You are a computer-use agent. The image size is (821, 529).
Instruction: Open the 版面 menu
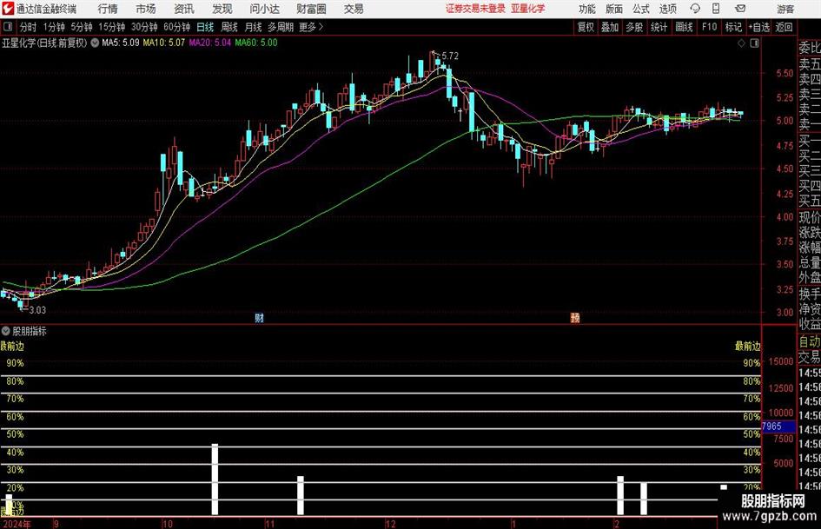(614, 9)
